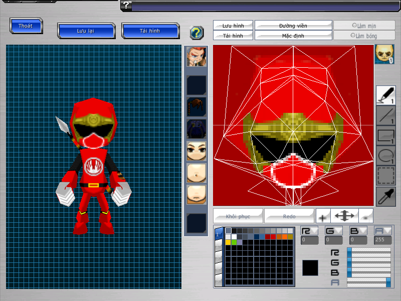Click the alpha 255 value field
This screenshot has width=401, height=301.
(x=383, y=240)
